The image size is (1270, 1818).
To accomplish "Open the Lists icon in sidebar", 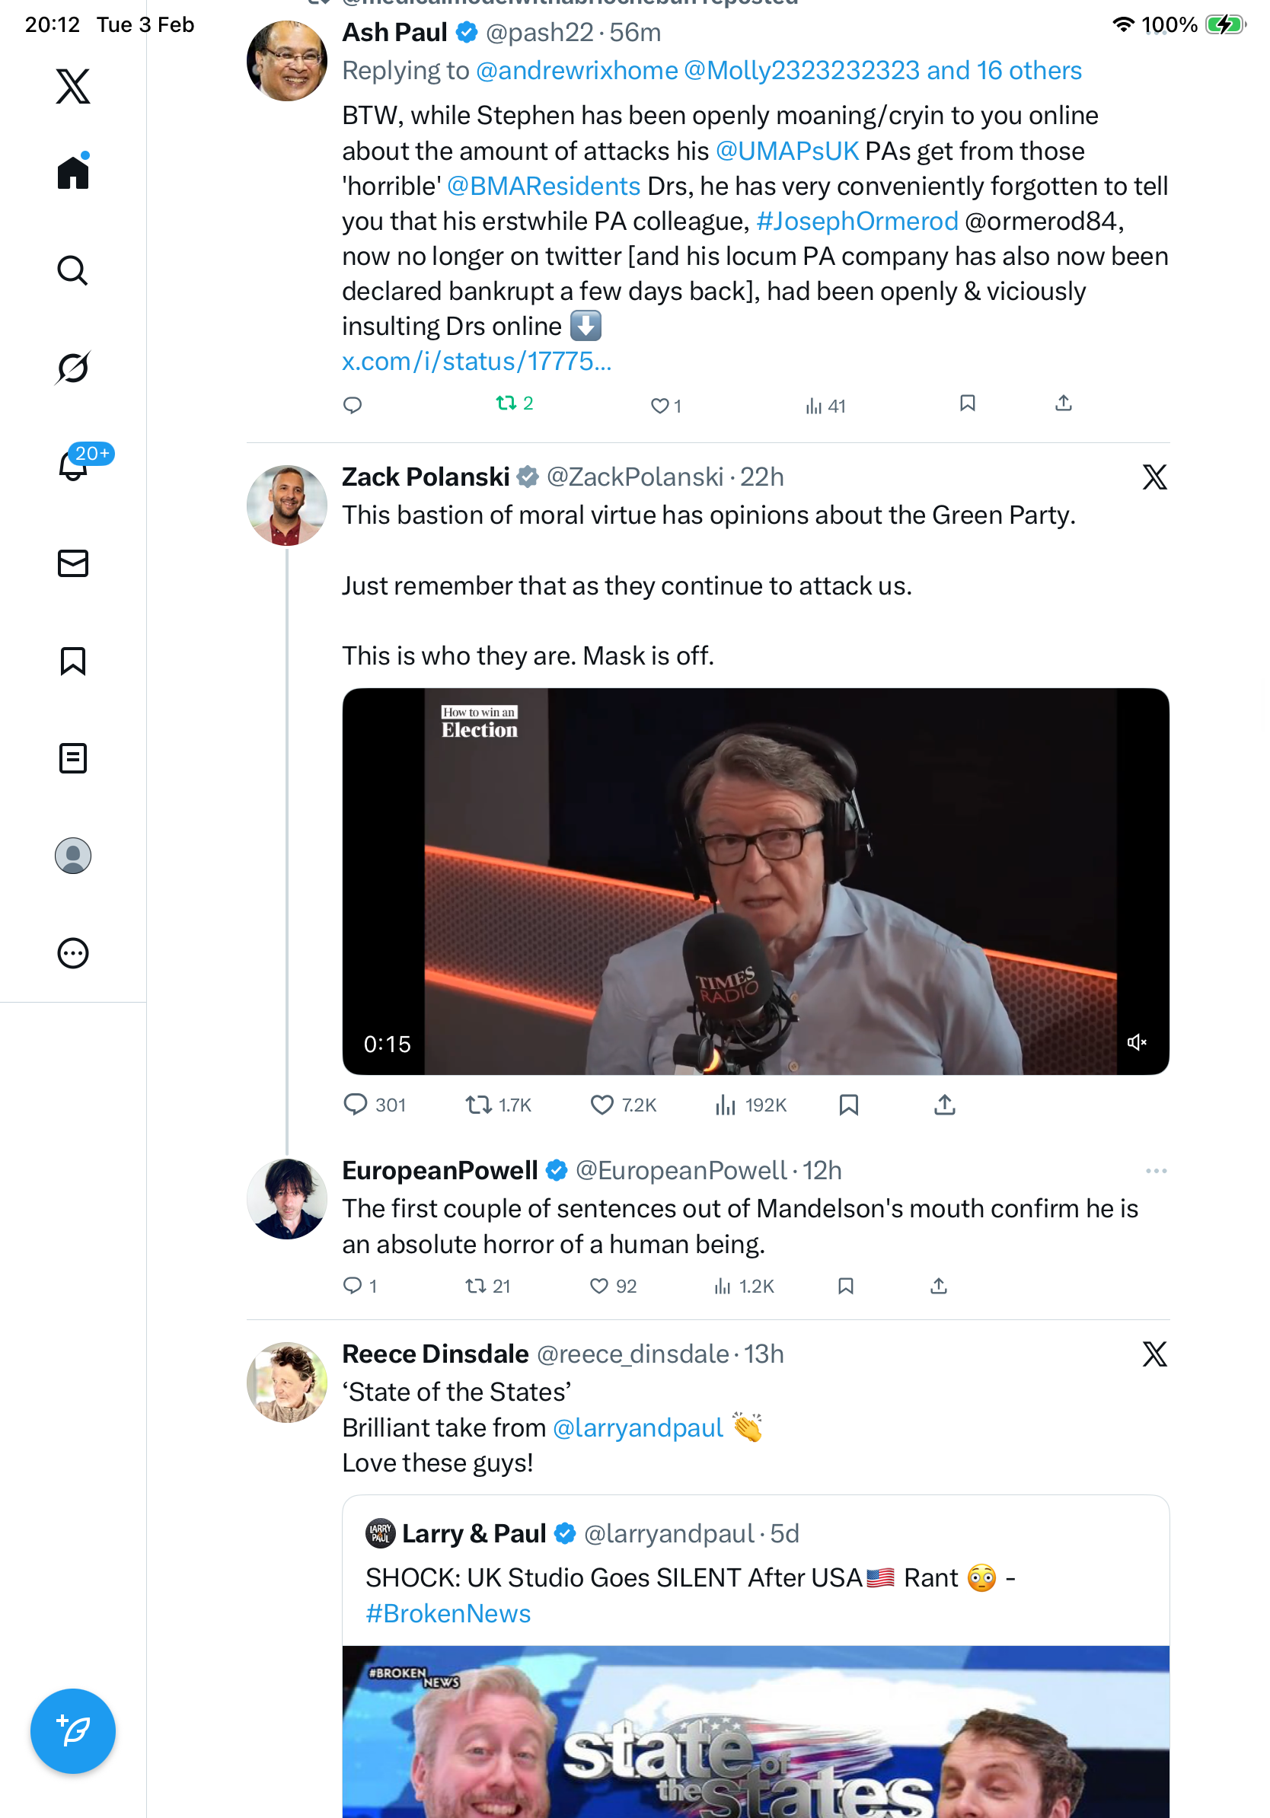I will coord(73,758).
